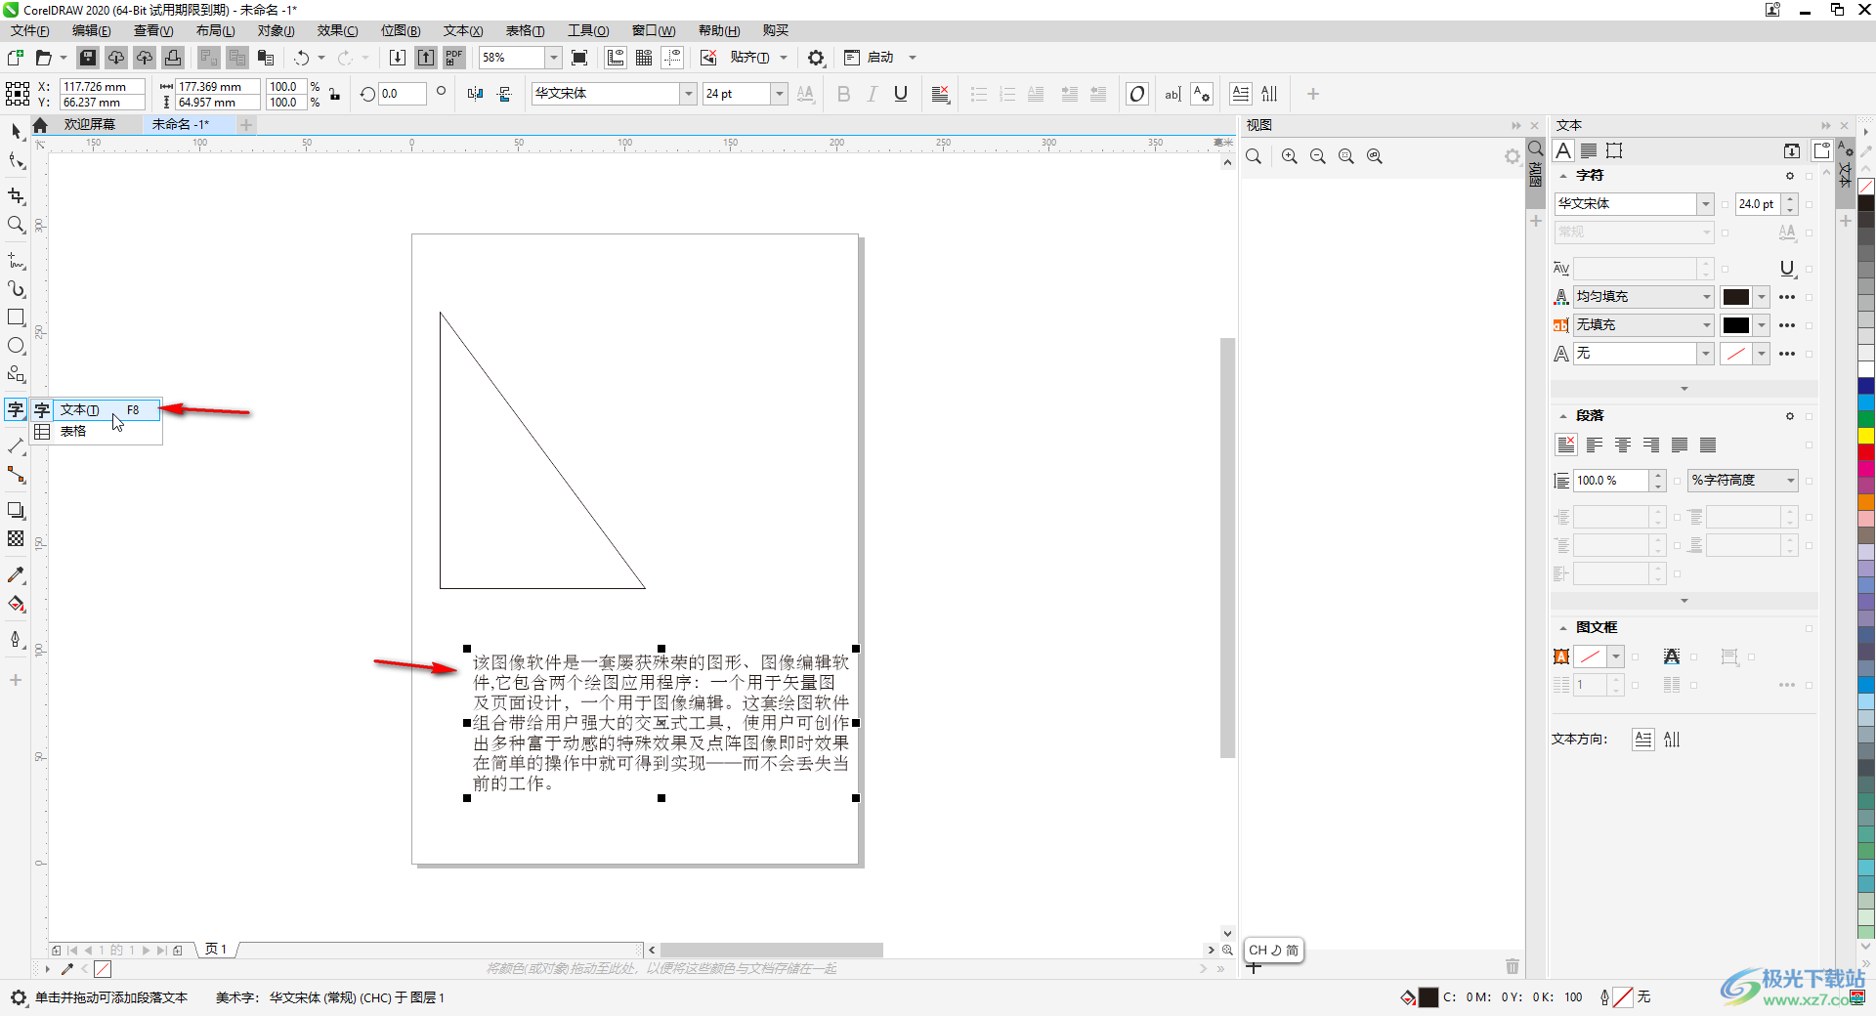The image size is (1876, 1016).
Task: Click the text fill color swatch
Action: 1736,297
